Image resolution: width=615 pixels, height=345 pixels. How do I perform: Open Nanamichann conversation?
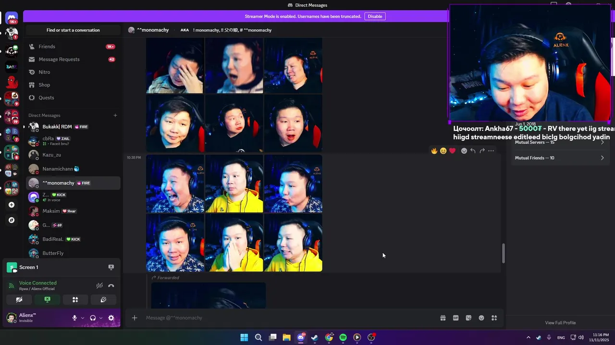coord(72,169)
